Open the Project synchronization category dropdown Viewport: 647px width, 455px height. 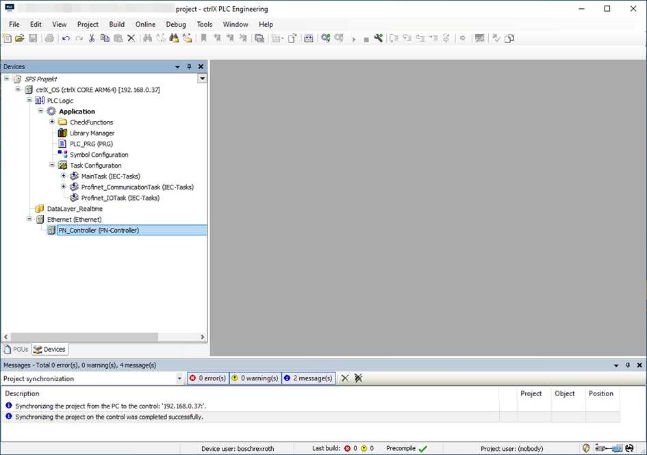click(x=179, y=378)
